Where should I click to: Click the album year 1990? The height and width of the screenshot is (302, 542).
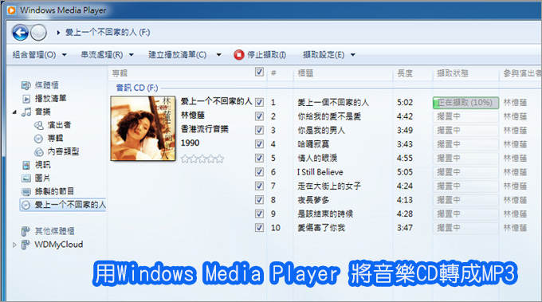coord(190,143)
